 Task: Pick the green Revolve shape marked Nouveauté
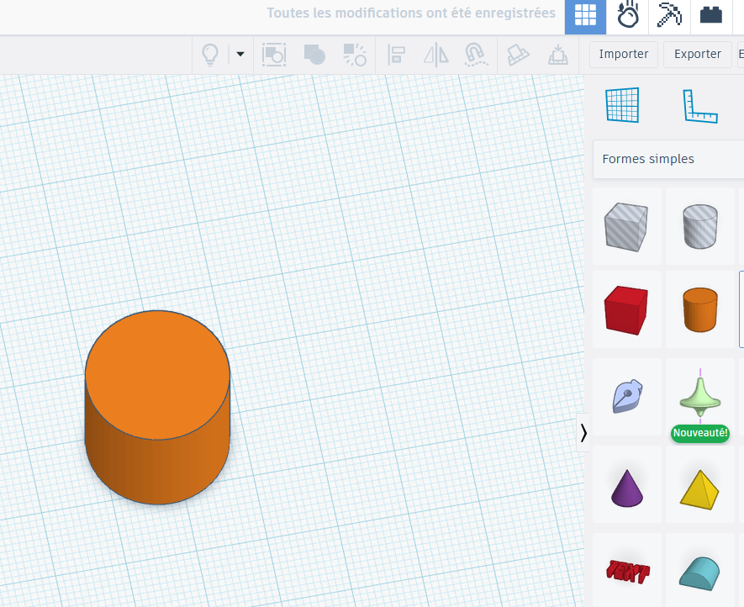tap(700, 397)
